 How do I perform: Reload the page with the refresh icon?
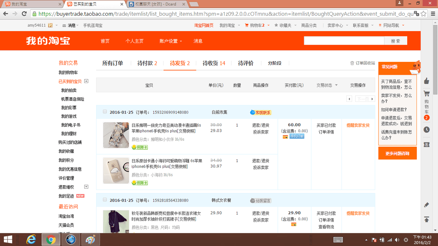click(24, 14)
